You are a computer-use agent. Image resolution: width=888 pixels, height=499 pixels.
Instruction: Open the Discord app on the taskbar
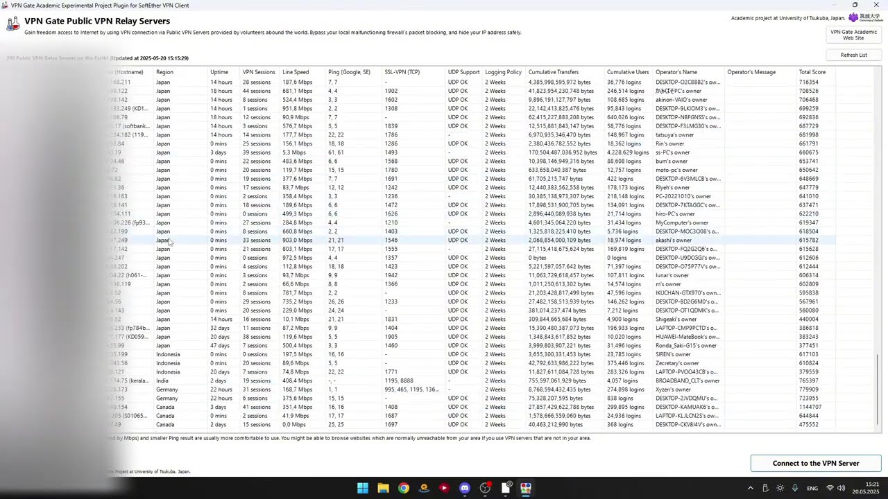point(465,488)
